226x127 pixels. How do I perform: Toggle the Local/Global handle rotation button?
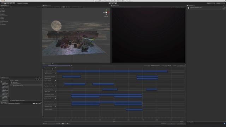tap(25, 3)
